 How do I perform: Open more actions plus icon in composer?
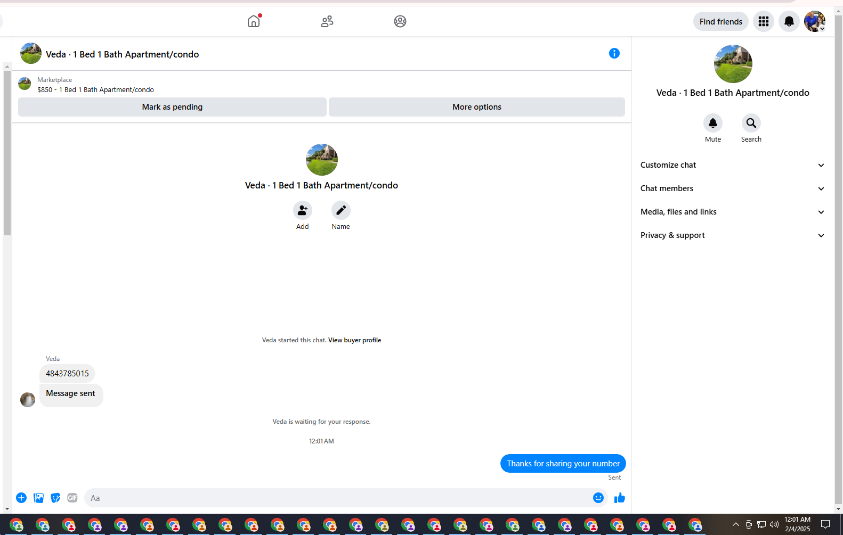[x=21, y=498]
